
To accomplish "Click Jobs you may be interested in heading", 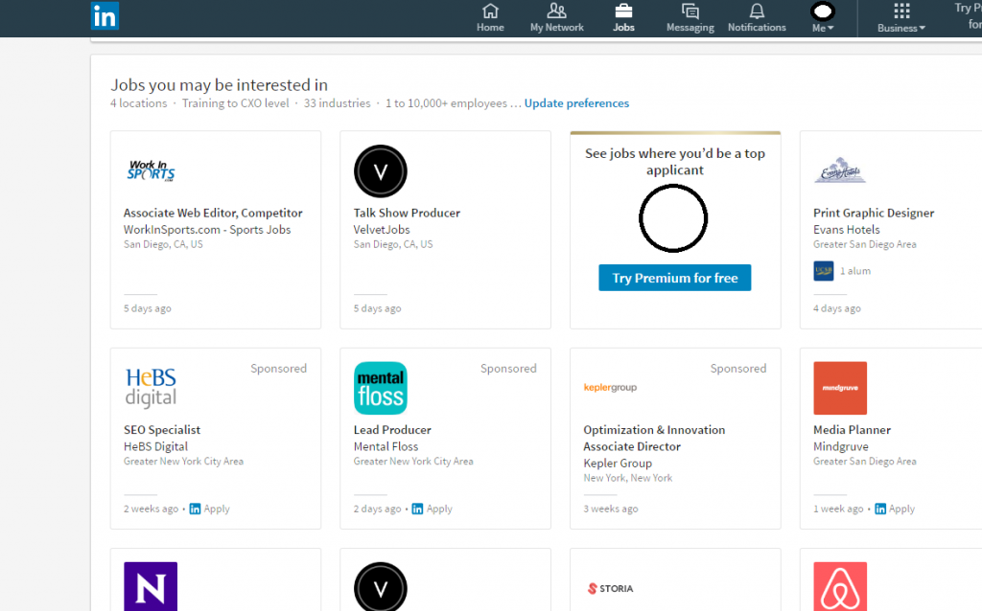I will click(x=220, y=85).
